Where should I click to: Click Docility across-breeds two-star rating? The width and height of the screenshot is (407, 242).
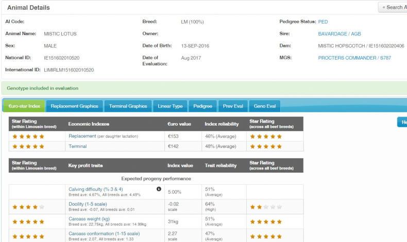[265, 207]
